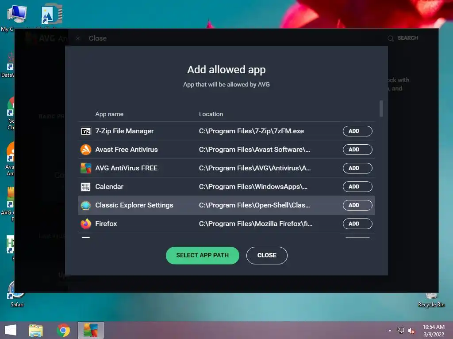The image size is (453, 339).
Task: Click the Calendar app icon in list
Action: (85, 187)
